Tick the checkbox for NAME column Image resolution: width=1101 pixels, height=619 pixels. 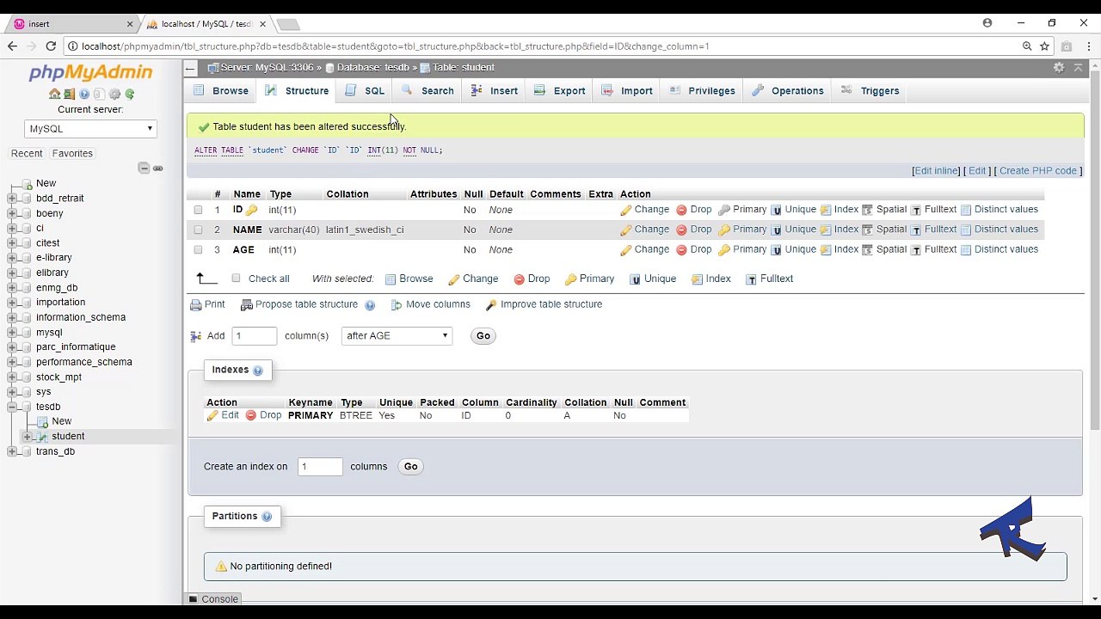[198, 230]
